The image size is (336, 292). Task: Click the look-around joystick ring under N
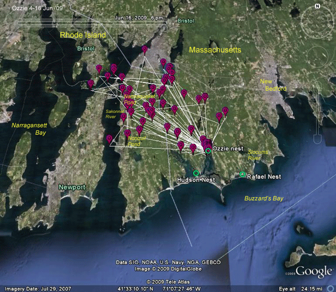click(x=317, y=22)
